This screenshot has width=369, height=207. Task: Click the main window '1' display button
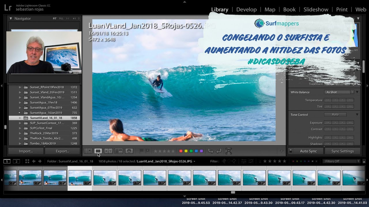point(7,161)
